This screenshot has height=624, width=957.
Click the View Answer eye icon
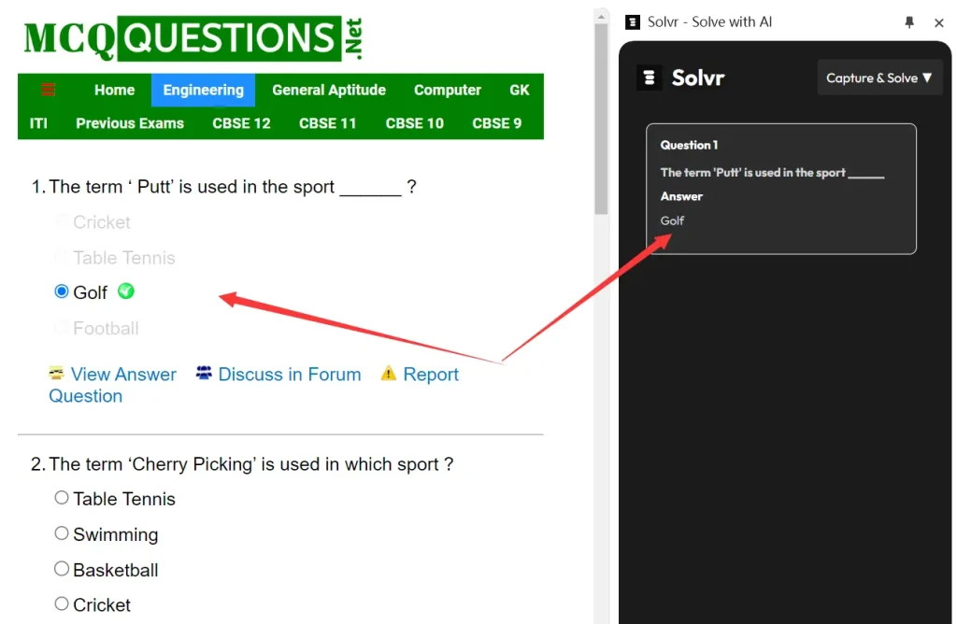(x=58, y=374)
